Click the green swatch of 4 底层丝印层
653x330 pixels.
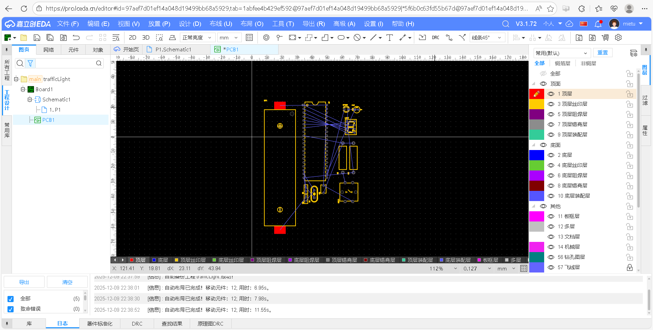pos(537,165)
